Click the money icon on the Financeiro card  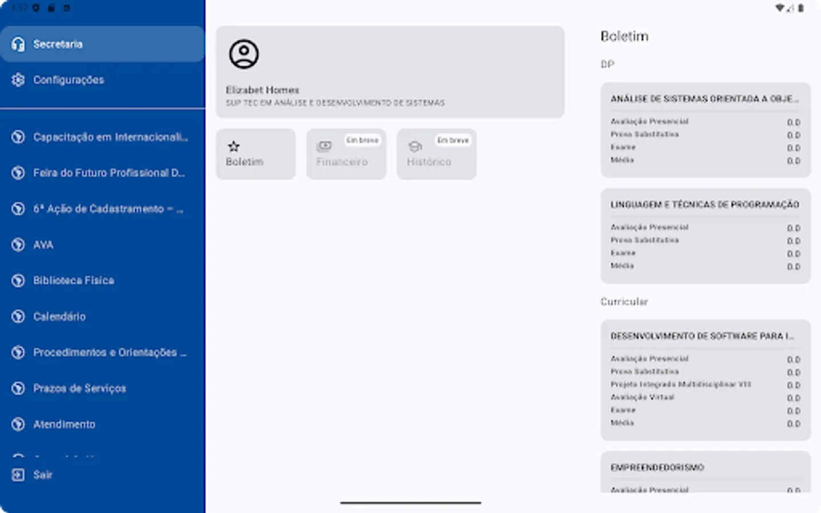coord(324,146)
